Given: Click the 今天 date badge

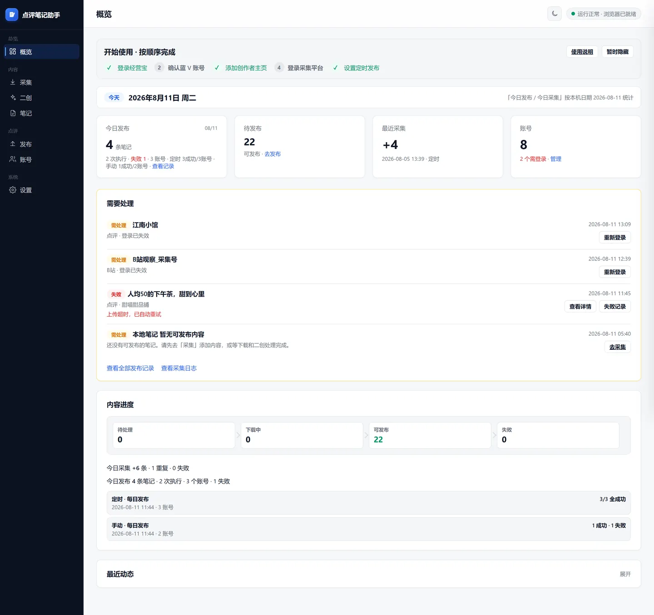Looking at the screenshot, I should [114, 98].
